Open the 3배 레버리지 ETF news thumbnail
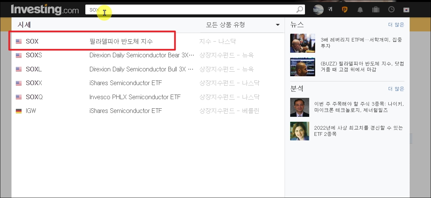Viewport: 431px width, 198px height. 303,43
